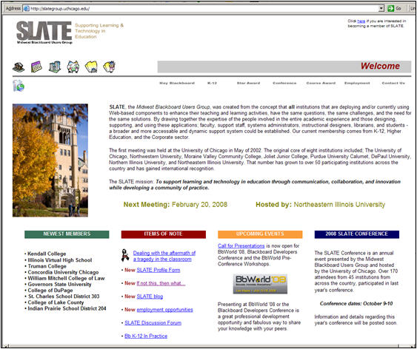The image size is (417, 349).
Task: Click the SLATE logo
Action: coord(44,33)
